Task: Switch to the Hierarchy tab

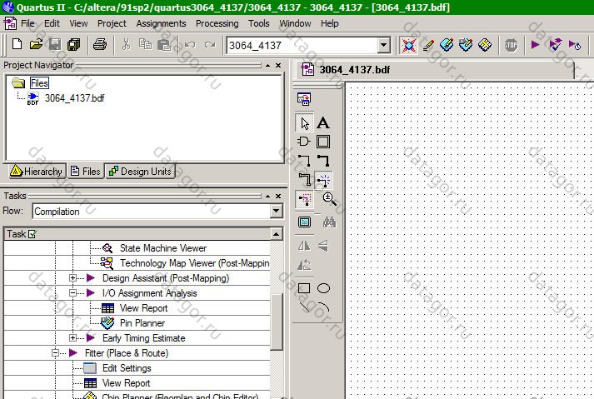Action: [x=37, y=172]
